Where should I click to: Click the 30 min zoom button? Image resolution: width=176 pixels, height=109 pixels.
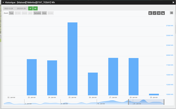18,13
